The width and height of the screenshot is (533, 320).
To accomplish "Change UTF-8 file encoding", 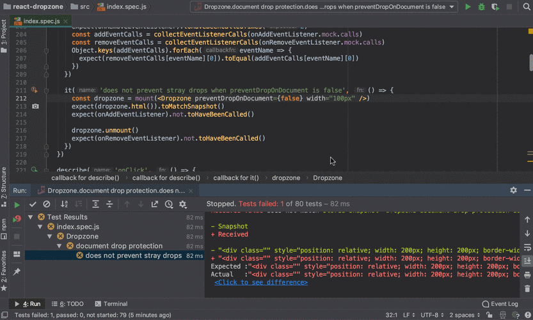I will tap(432, 315).
